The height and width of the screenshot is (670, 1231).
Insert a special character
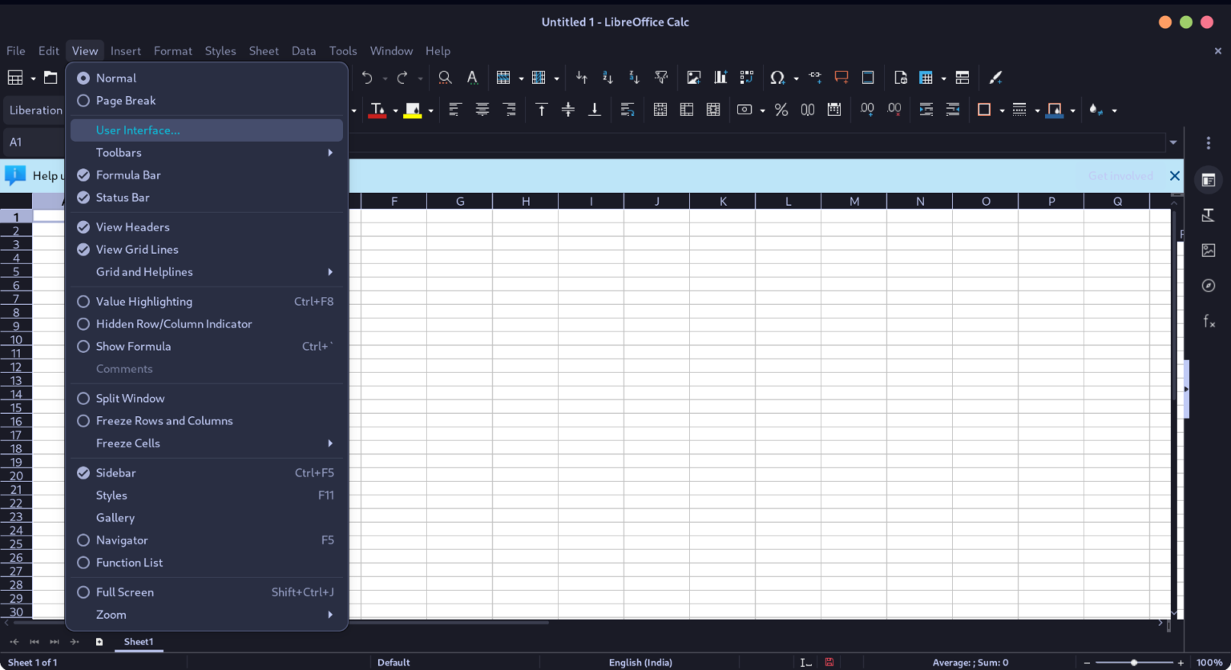(x=778, y=77)
